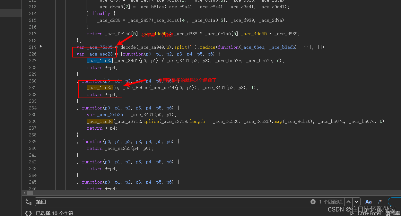Click the finally keyword on line 214

[x=101, y=13]
